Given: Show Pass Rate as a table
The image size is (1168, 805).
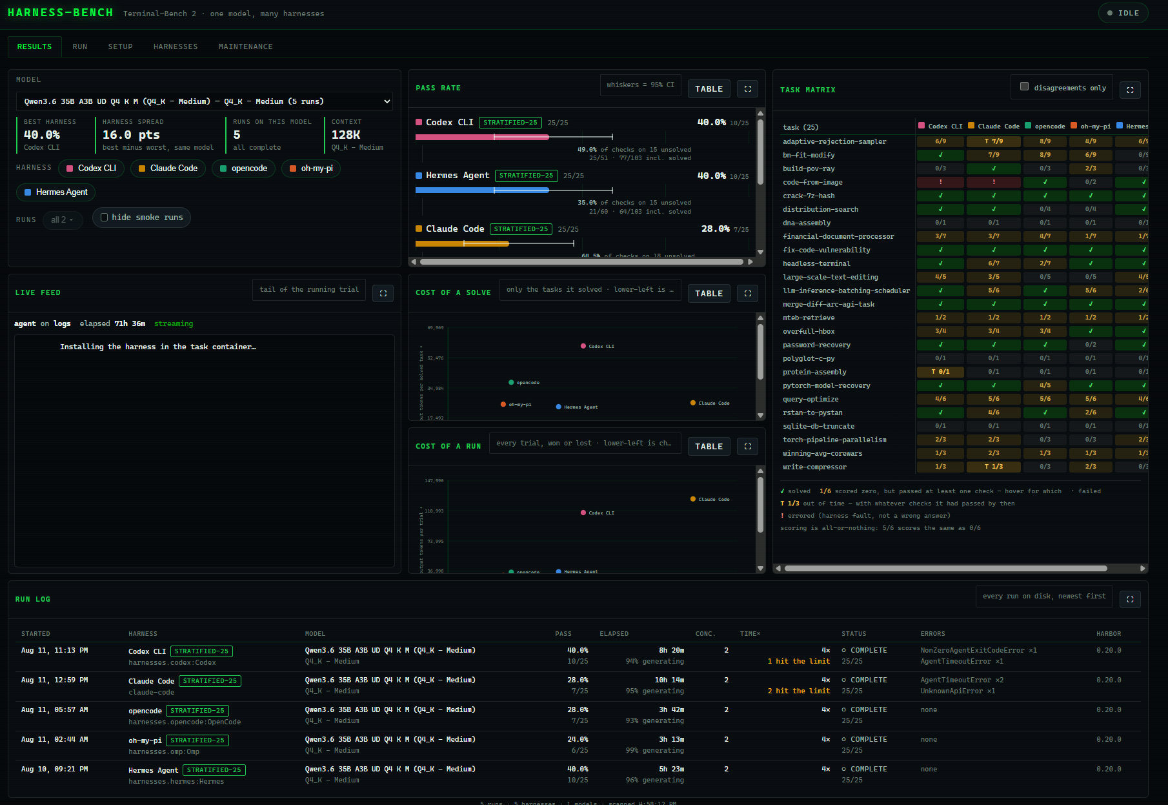Looking at the screenshot, I should tap(709, 89).
